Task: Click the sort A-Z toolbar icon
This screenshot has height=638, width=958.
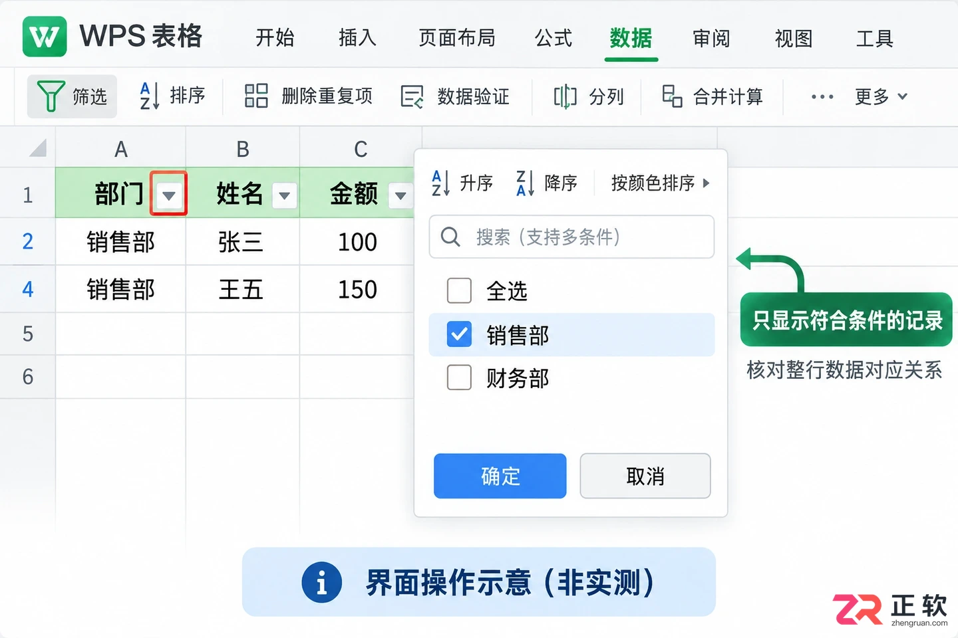Action: point(150,96)
